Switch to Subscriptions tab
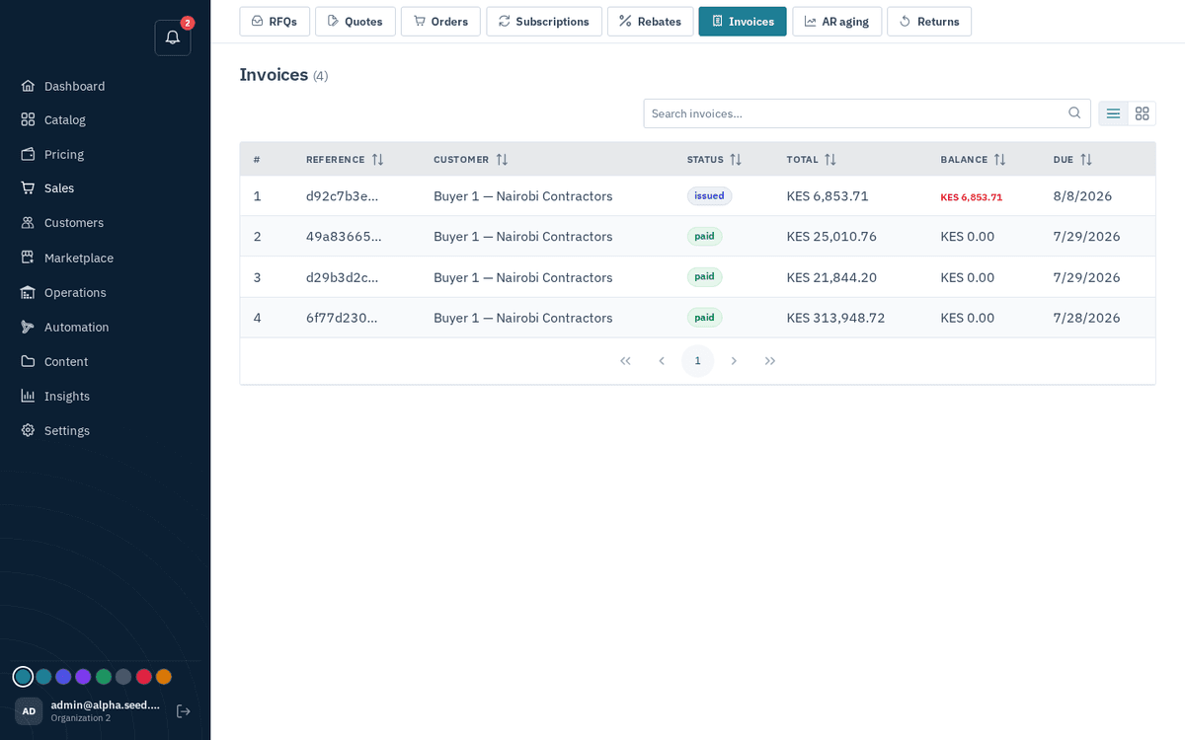Image resolution: width=1185 pixels, height=740 pixels. pos(544,22)
